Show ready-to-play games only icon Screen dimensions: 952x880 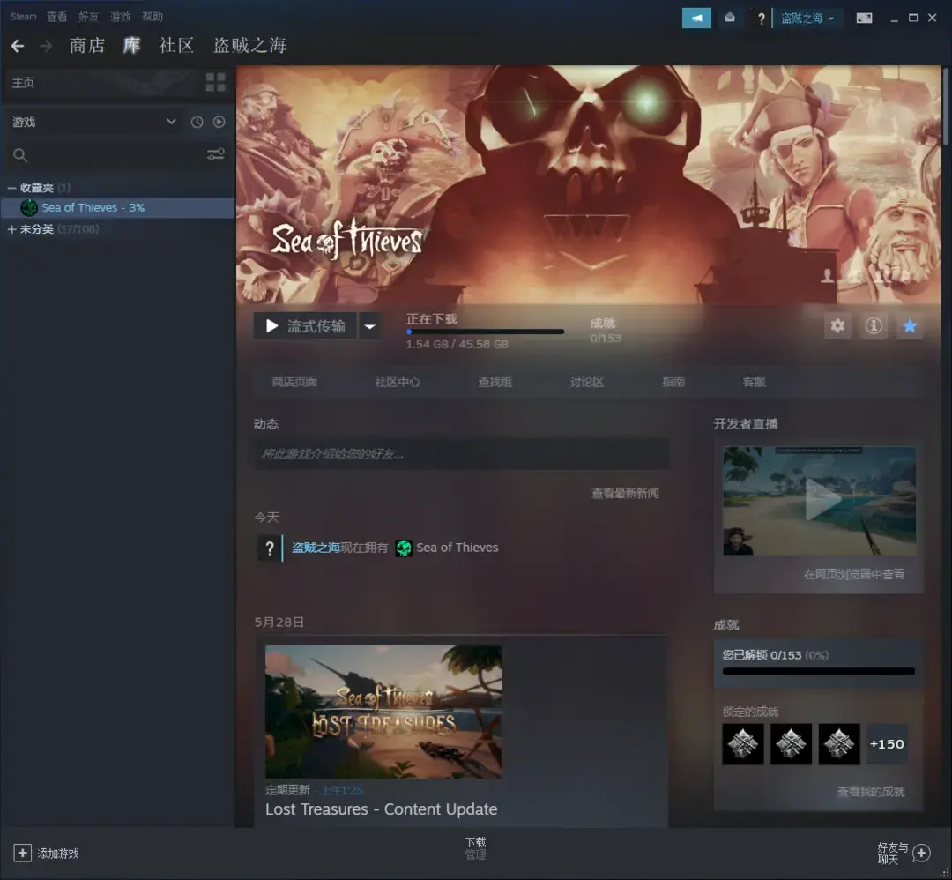[x=219, y=122]
